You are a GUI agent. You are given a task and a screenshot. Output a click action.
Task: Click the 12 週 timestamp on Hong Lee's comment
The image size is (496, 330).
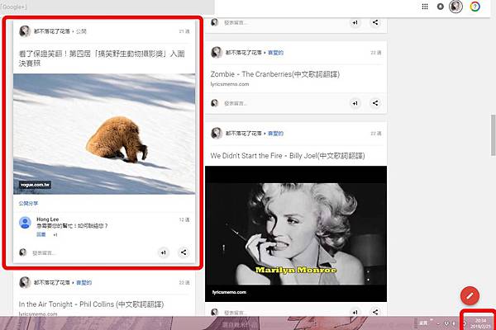coord(184,219)
